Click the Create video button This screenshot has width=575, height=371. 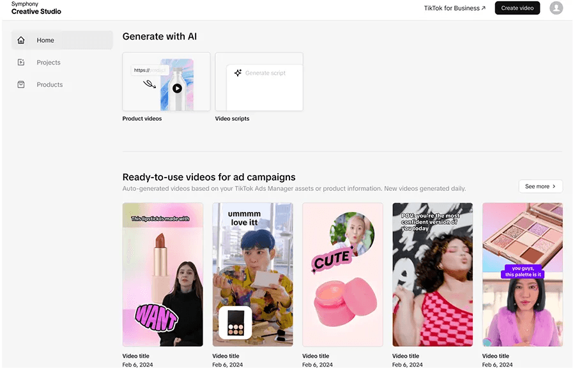coord(517,8)
